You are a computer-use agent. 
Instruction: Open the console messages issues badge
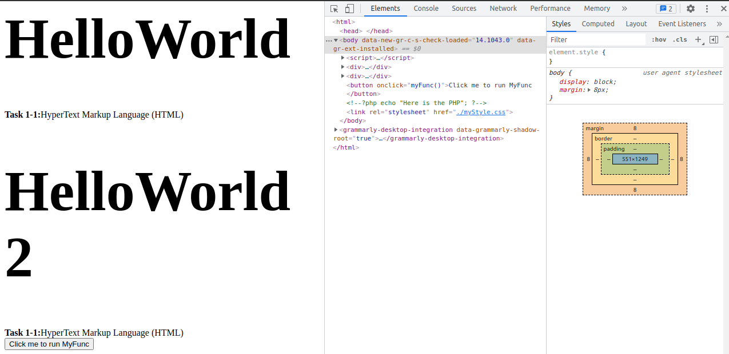click(666, 9)
